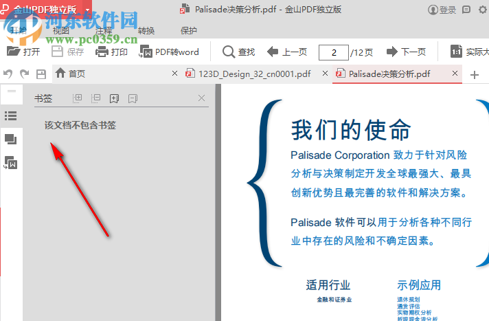This screenshot has width=489, height=321.
Task: Go to previous page with 上一页
Action: coord(287,52)
